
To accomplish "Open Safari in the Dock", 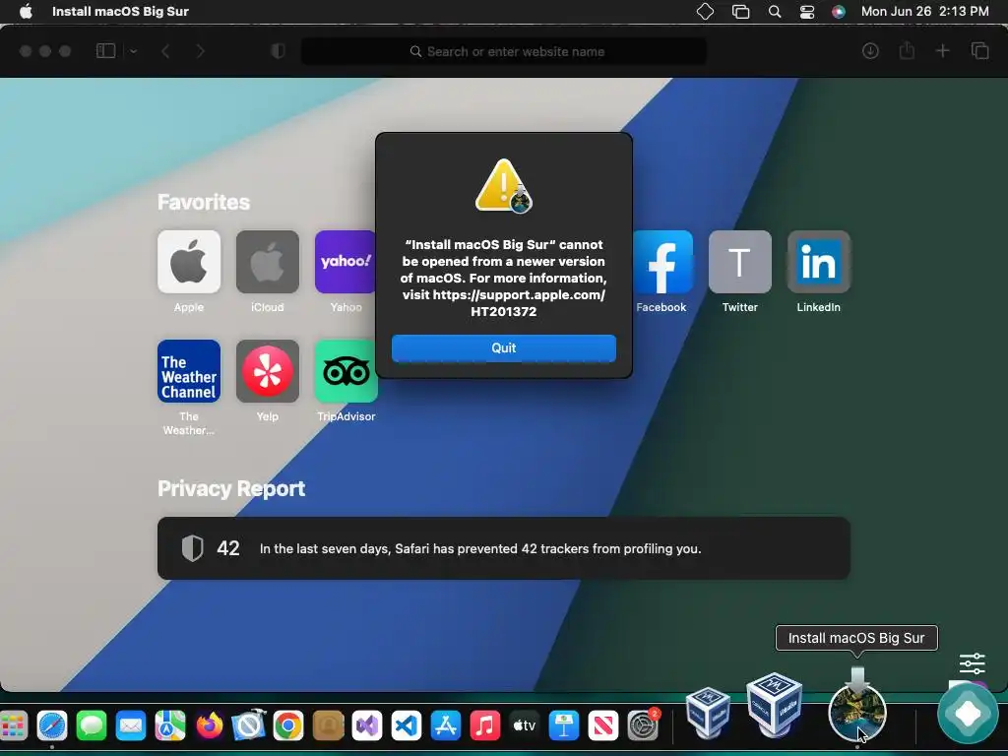I will tap(52, 726).
